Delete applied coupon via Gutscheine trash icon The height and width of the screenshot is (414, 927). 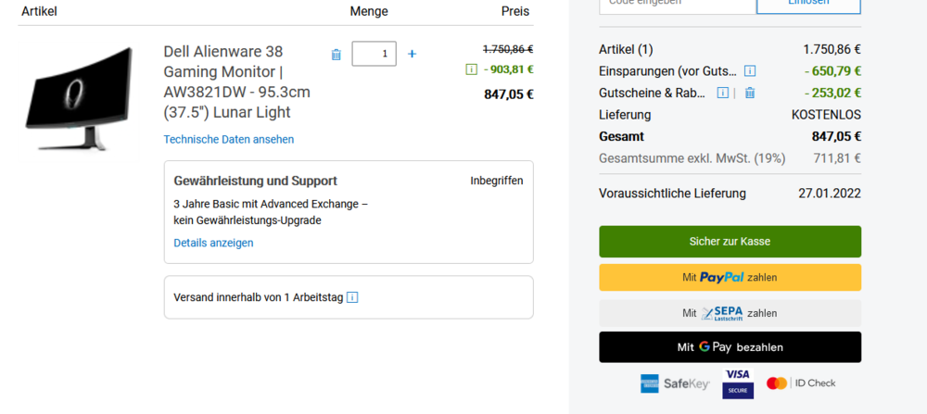pos(750,93)
